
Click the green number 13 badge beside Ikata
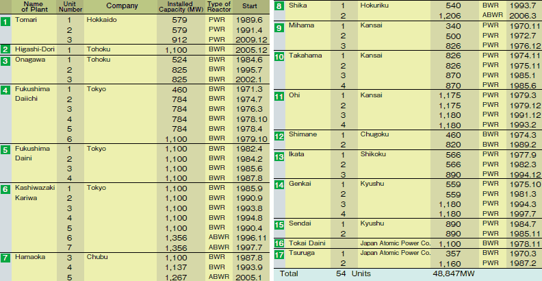click(279, 156)
